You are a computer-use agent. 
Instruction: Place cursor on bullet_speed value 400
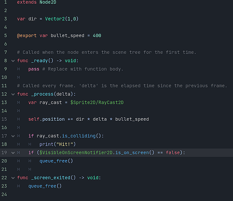click(97, 35)
